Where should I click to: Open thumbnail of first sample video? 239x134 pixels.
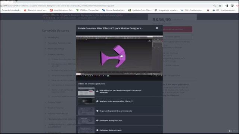pyautogui.click(x=86, y=92)
